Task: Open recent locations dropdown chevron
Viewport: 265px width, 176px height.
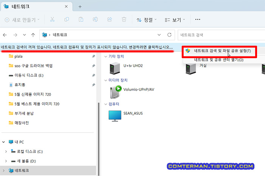Action: click(25, 35)
